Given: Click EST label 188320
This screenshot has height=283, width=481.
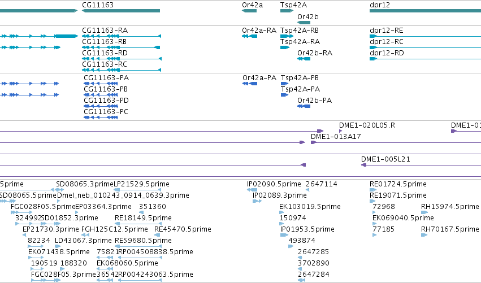Looking at the screenshot, I should click(73, 263).
